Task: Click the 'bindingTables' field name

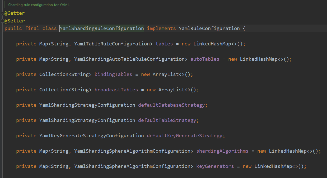Action: 113,74
